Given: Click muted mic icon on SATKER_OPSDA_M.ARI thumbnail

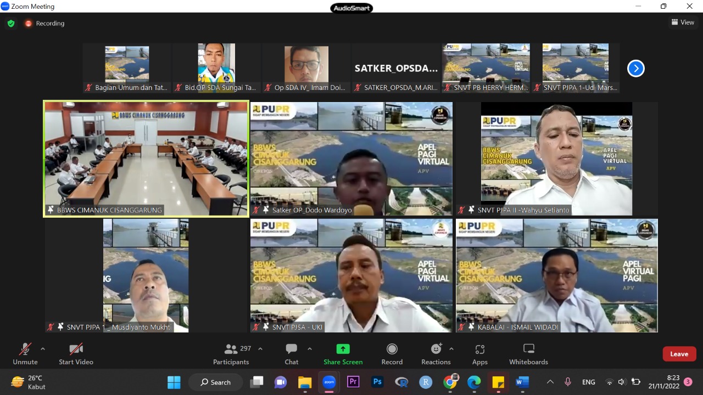Looking at the screenshot, I should pyautogui.click(x=358, y=88).
